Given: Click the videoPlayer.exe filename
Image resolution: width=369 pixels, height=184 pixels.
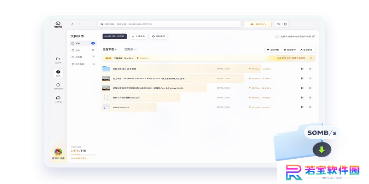Looking at the screenshot, I should coord(121,107).
